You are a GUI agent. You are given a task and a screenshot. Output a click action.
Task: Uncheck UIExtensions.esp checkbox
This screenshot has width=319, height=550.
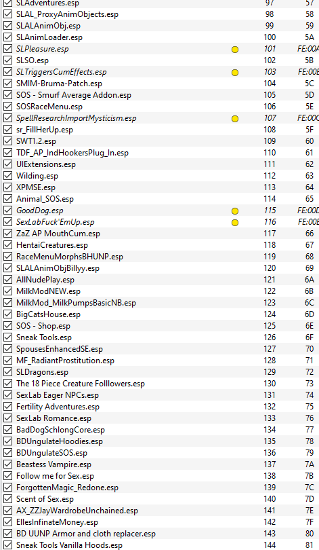[7, 164]
